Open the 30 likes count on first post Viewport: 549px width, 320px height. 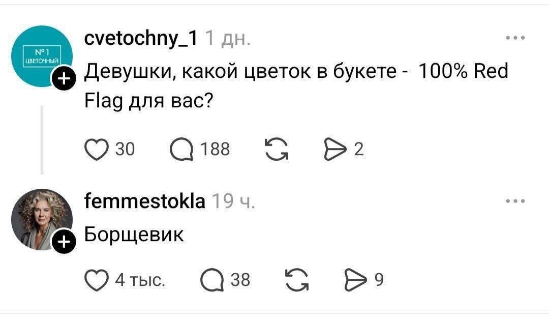tap(125, 149)
